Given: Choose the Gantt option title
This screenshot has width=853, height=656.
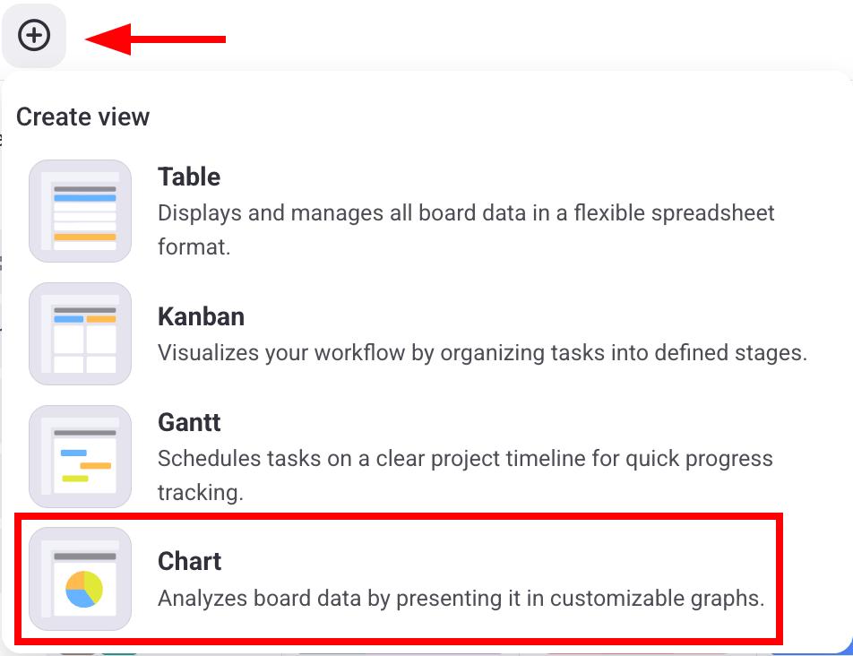Looking at the screenshot, I should [x=189, y=422].
